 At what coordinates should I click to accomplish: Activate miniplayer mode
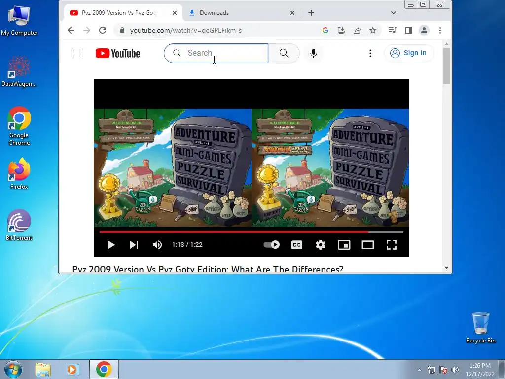(x=344, y=245)
